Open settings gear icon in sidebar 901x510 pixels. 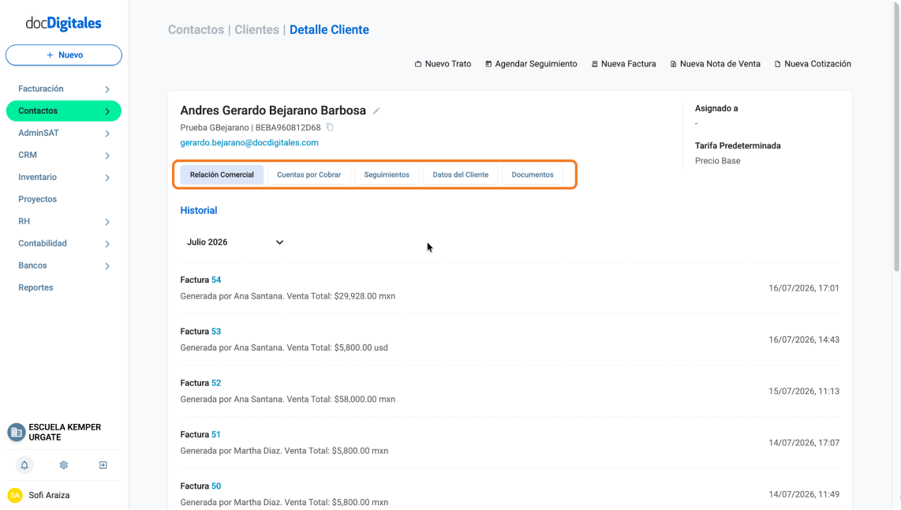click(64, 465)
